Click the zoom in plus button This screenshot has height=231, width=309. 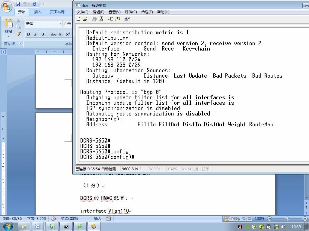click(305, 219)
